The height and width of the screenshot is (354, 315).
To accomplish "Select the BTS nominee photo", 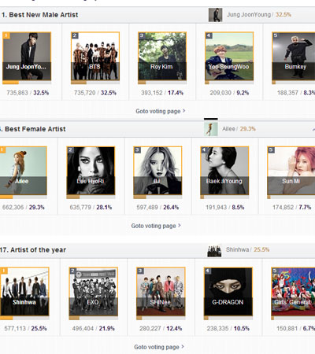I will click(95, 56).
